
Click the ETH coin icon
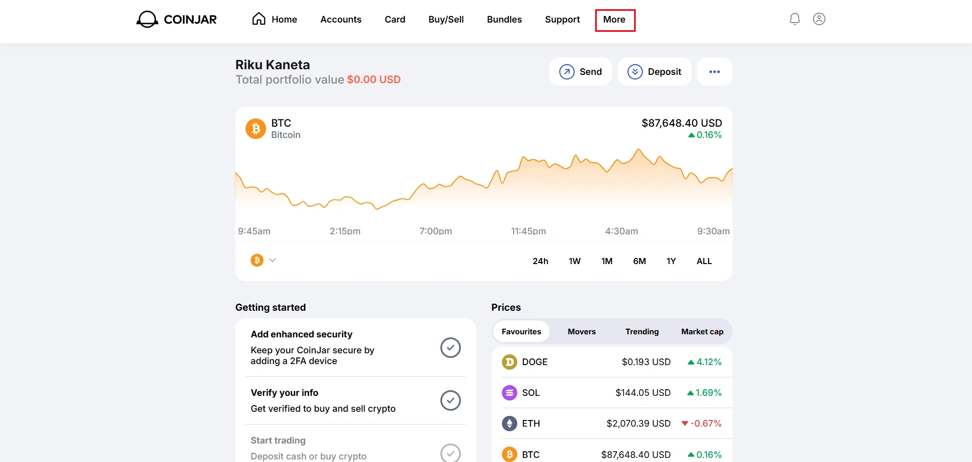click(509, 424)
